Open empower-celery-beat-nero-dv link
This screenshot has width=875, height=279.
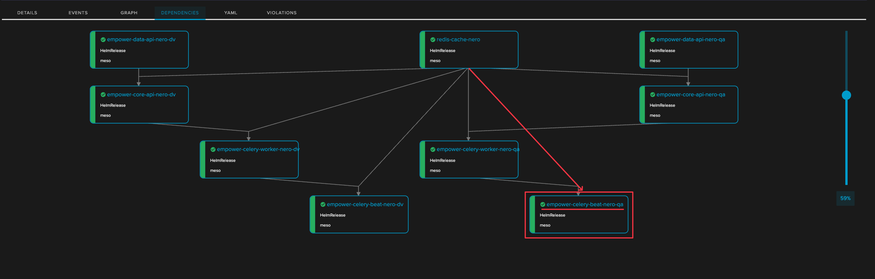click(x=365, y=205)
